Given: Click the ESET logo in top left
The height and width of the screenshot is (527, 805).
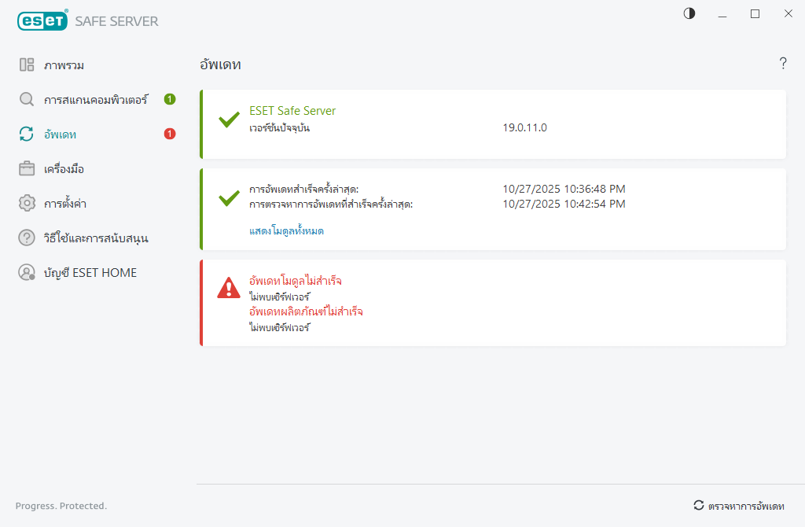Looking at the screenshot, I should (x=42, y=20).
